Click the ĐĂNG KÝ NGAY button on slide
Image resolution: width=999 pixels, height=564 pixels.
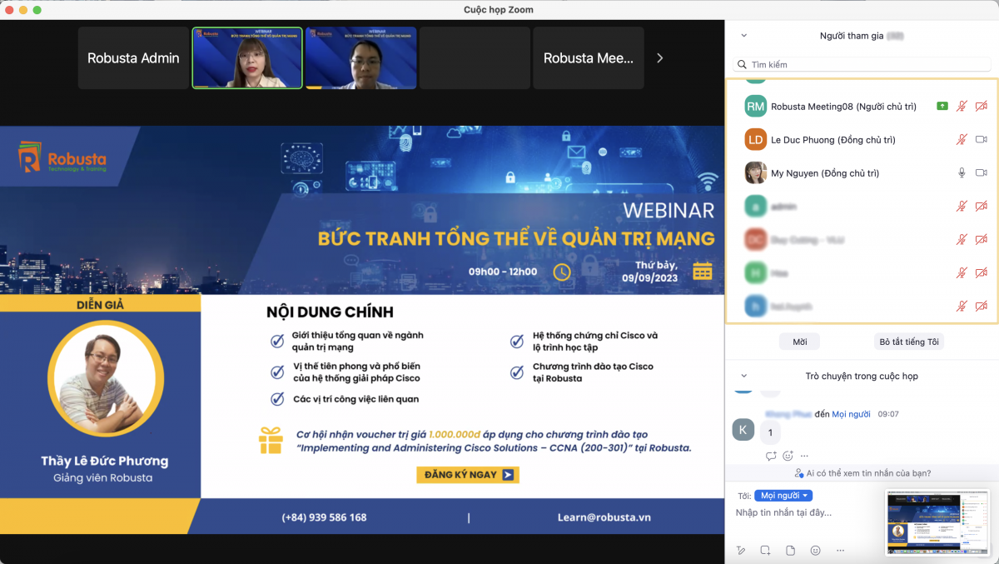click(x=468, y=475)
